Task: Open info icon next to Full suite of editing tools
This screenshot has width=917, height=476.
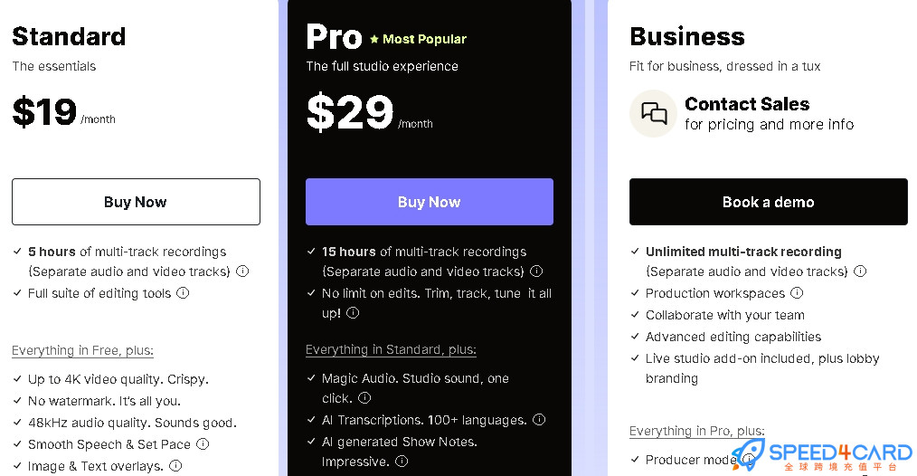Action: [x=183, y=292]
